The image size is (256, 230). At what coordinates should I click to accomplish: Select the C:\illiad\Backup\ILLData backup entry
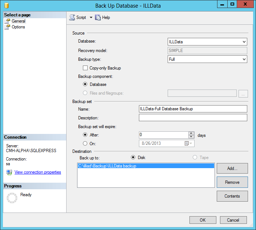click(x=145, y=166)
